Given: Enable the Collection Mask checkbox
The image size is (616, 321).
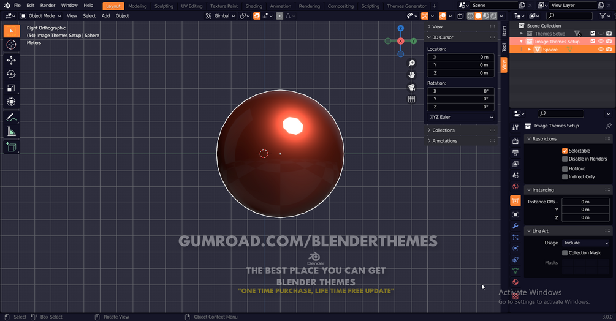Looking at the screenshot, I should coord(565,253).
